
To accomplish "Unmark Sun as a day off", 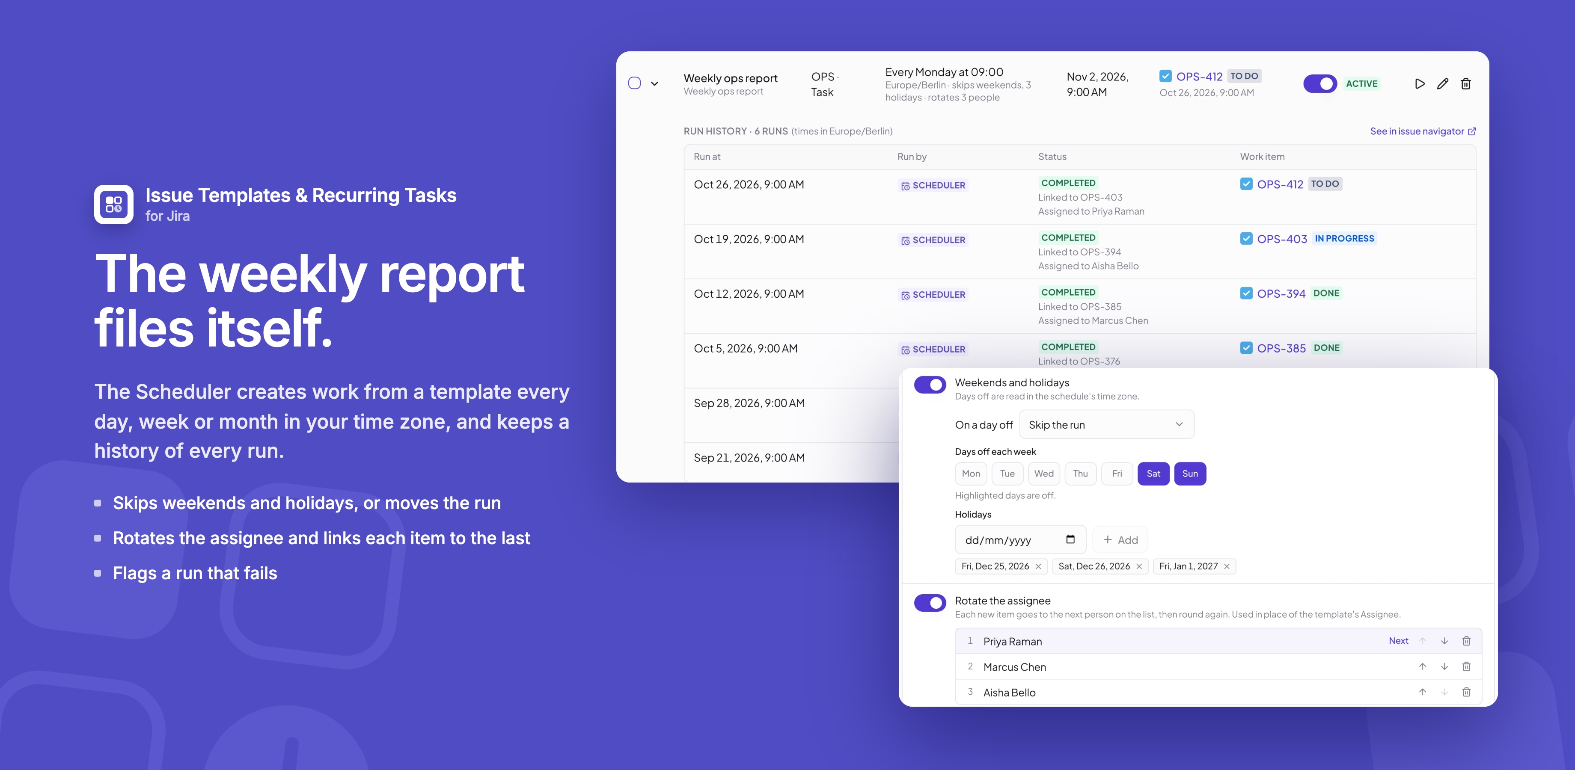I will click(x=1190, y=474).
